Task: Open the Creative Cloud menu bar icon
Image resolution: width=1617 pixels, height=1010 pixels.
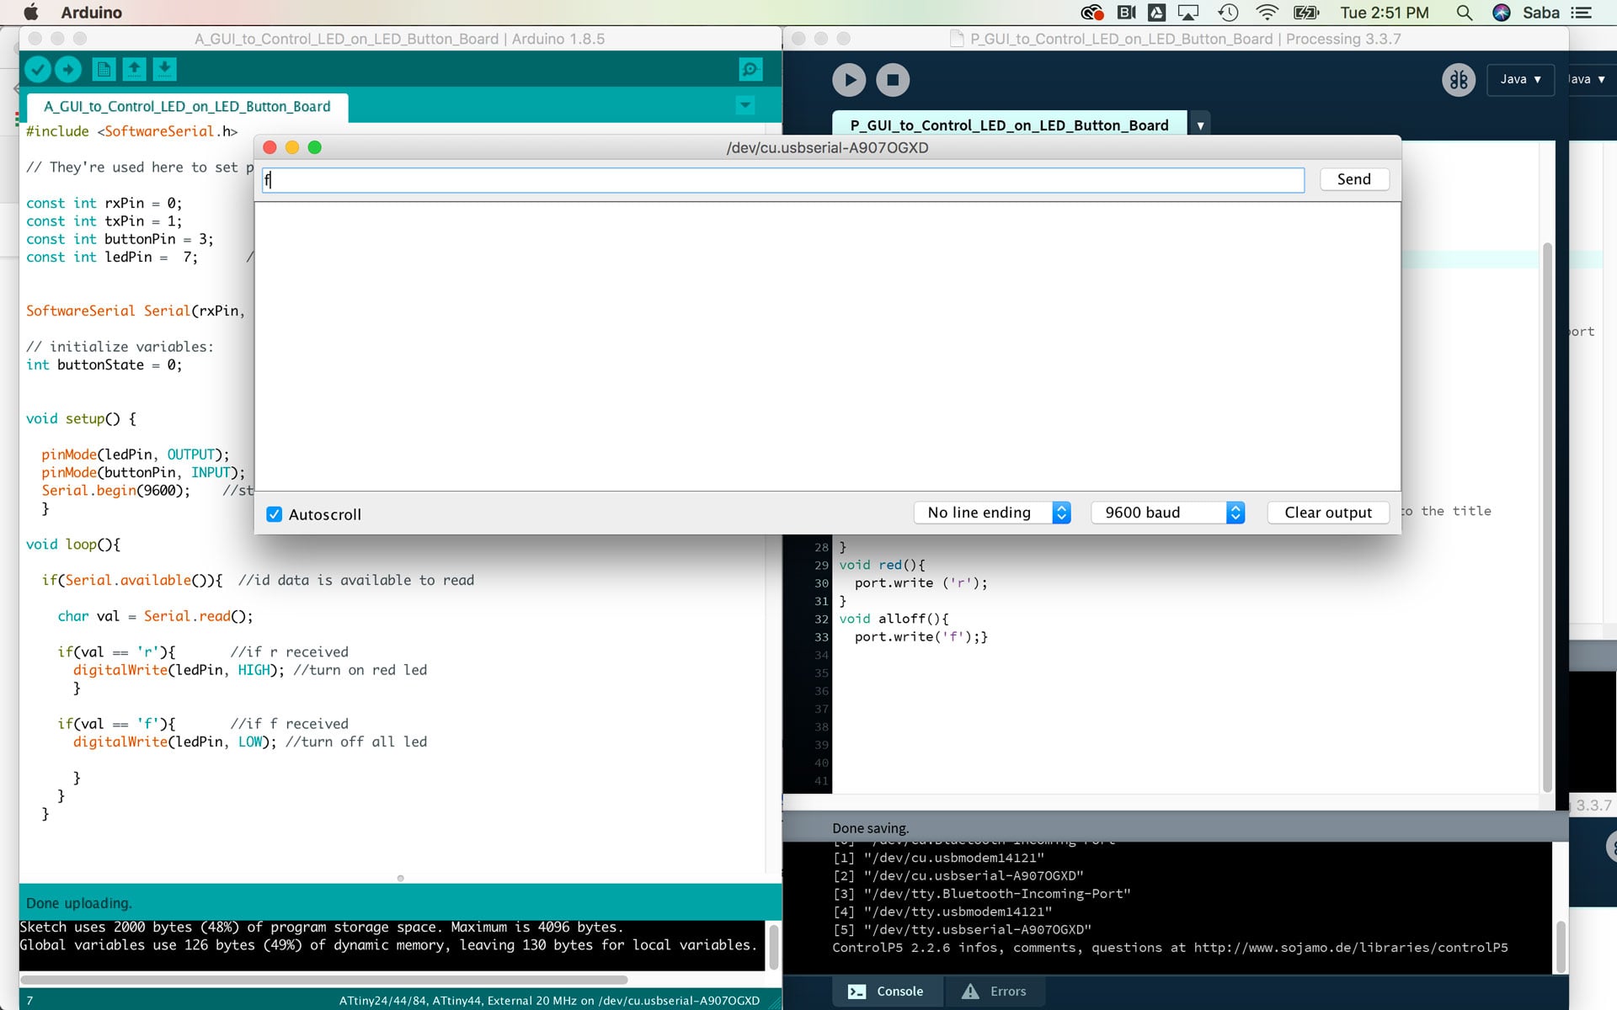Action: [x=1092, y=13]
